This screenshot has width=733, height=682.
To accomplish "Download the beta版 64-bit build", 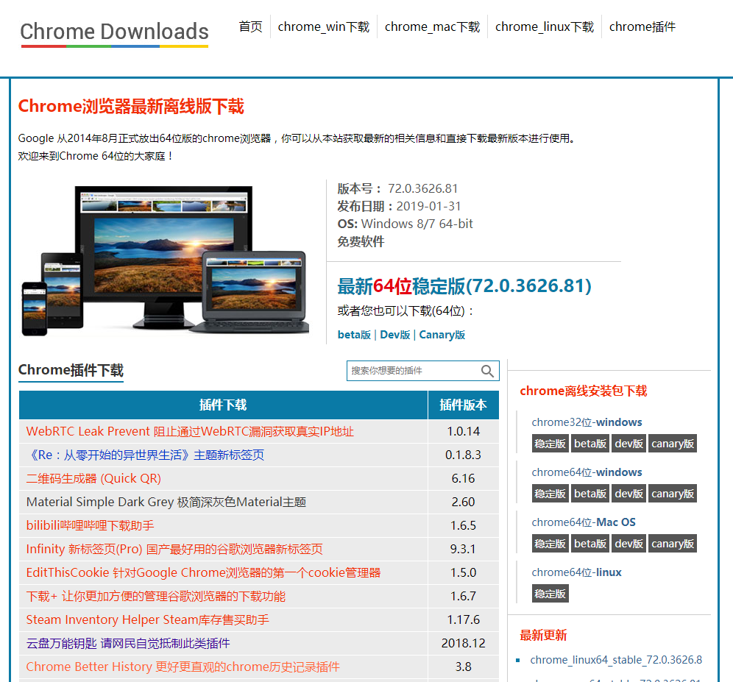I will click(x=354, y=335).
